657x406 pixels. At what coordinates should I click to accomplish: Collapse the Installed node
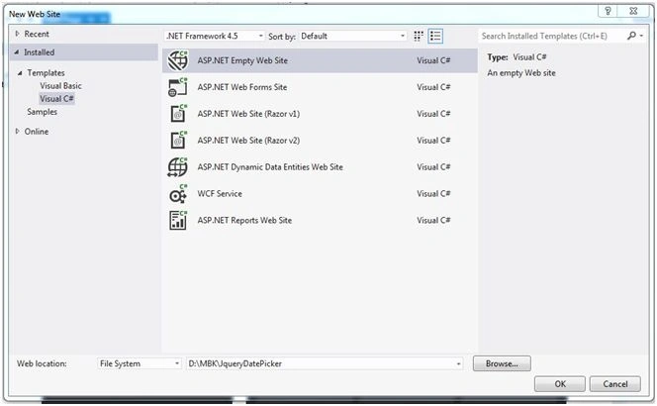point(17,52)
